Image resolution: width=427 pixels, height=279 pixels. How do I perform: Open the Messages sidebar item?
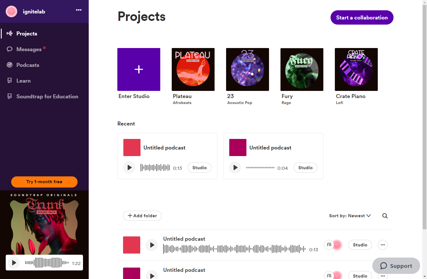tap(29, 49)
